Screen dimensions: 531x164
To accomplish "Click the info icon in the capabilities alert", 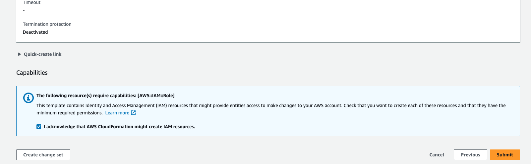I will coord(29,98).
